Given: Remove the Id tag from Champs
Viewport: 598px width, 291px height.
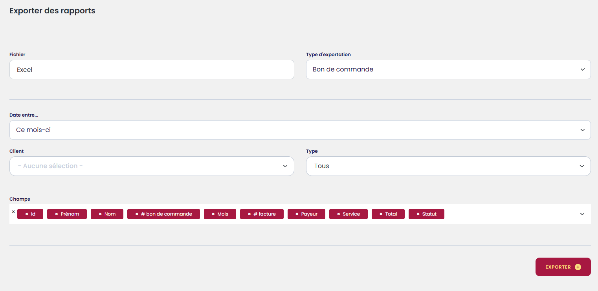Looking at the screenshot, I should pos(27,214).
